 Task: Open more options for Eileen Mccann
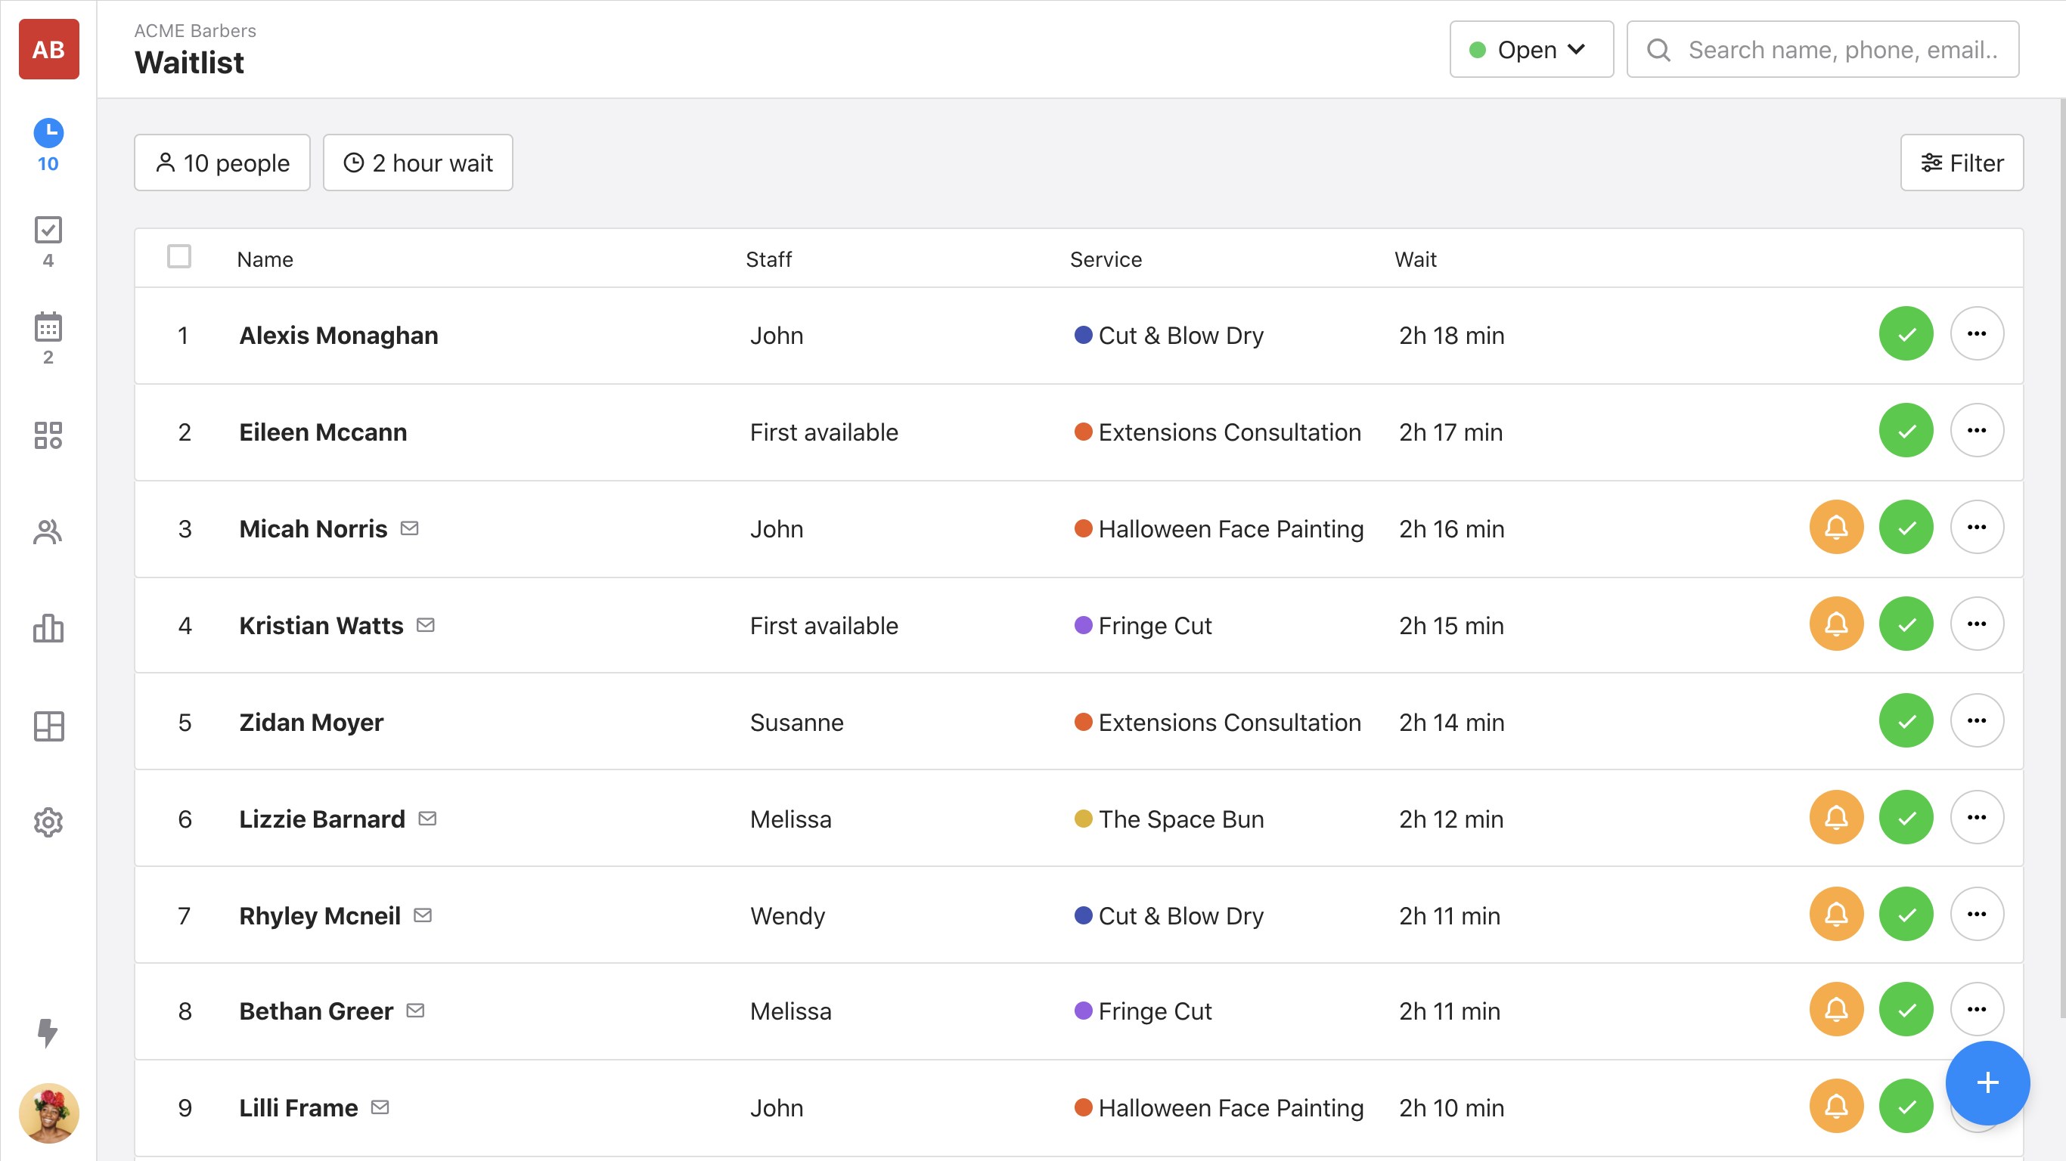tap(1976, 431)
